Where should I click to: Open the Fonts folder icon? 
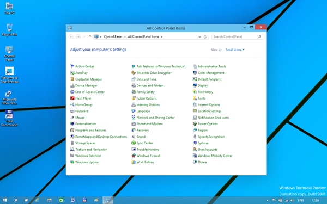[195, 98]
